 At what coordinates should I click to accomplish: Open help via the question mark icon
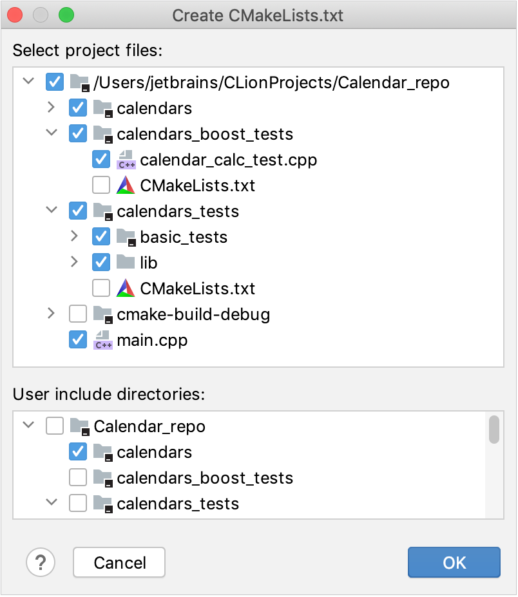[x=41, y=562]
